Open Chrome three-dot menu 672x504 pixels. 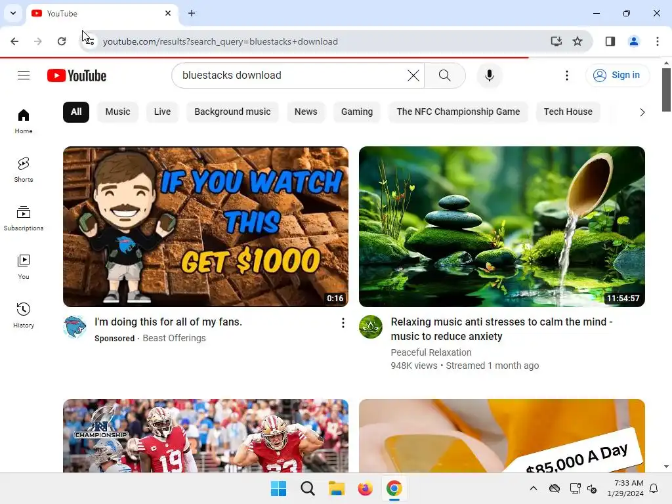click(658, 41)
